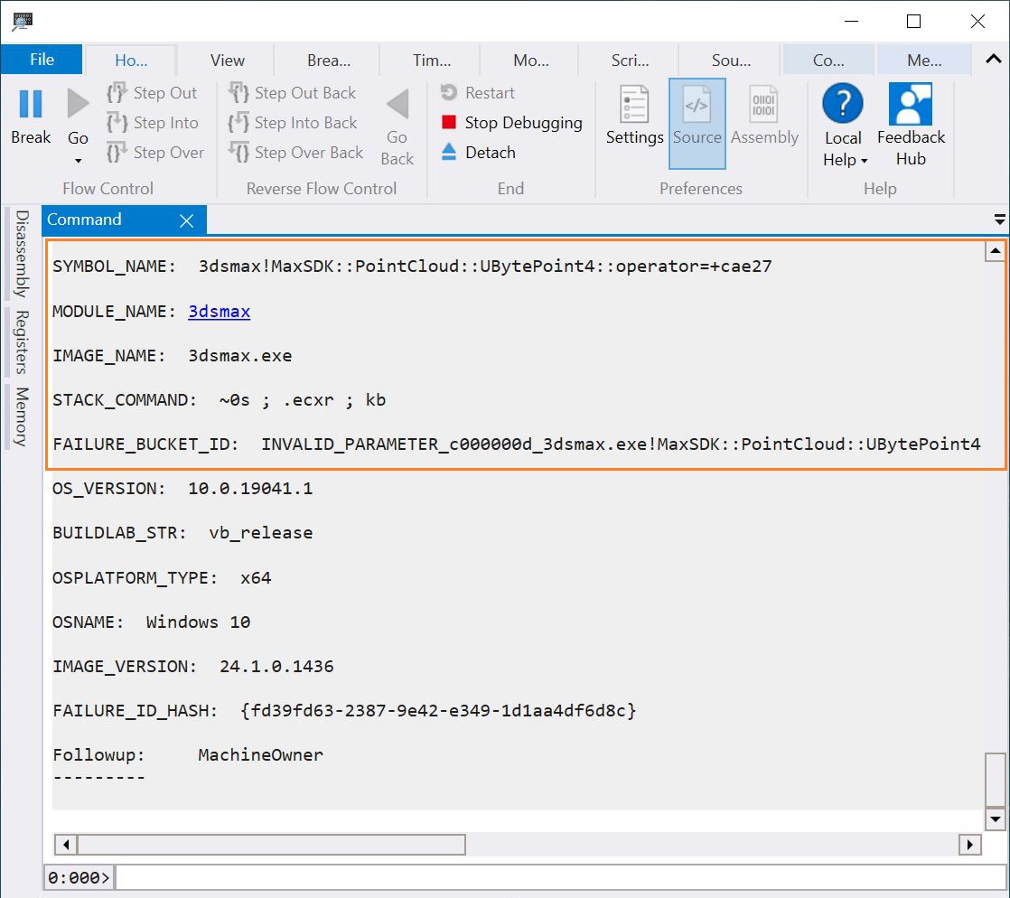
Task: Open the Memory side panel
Action: (x=22, y=416)
